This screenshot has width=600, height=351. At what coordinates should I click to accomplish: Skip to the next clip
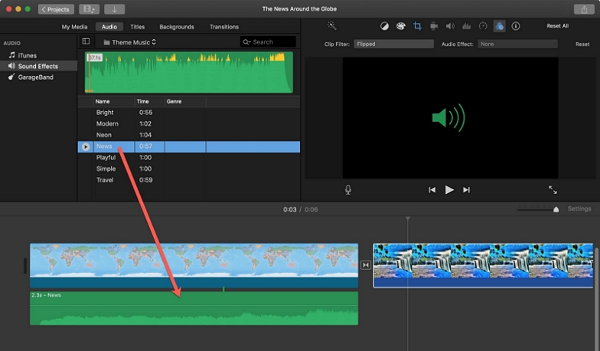[467, 190]
